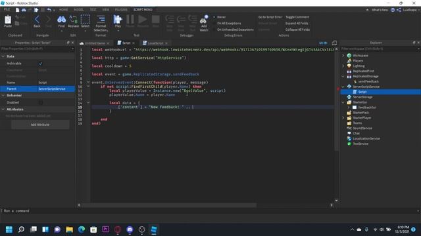Open Discord from the taskbar
This screenshot has height=236, width=421.
(130, 229)
